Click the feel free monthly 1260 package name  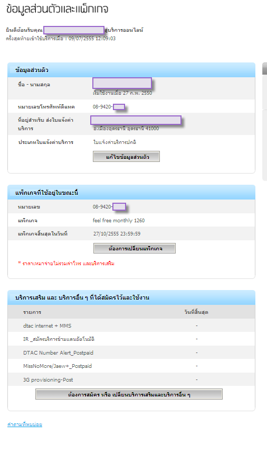(x=119, y=221)
